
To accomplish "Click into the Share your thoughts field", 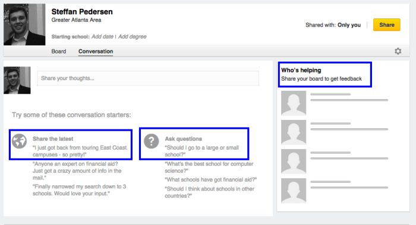I will pyautogui.click(x=148, y=78).
